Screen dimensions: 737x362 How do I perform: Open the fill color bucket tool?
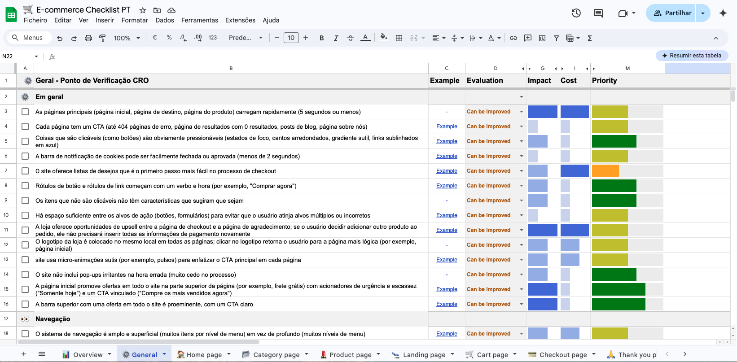point(383,38)
